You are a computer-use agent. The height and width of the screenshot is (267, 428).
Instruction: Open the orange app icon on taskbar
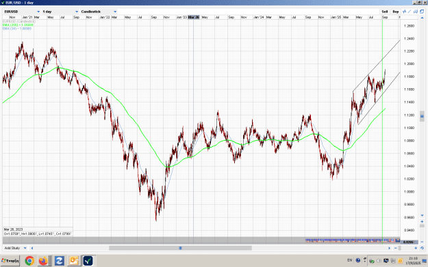click(x=74, y=261)
